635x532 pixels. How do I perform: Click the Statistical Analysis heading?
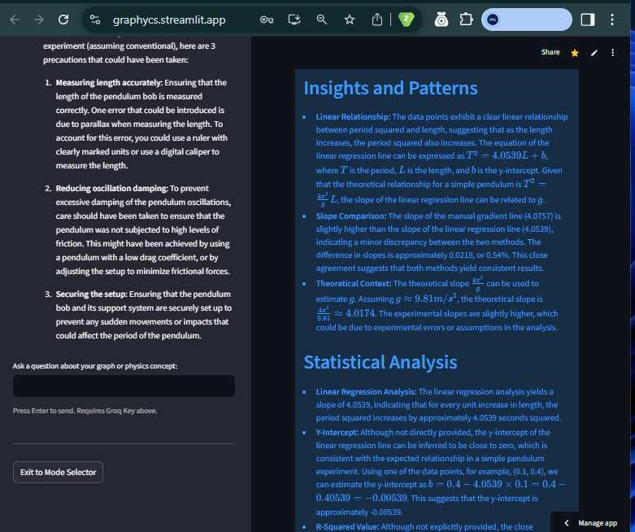coord(381,362)
